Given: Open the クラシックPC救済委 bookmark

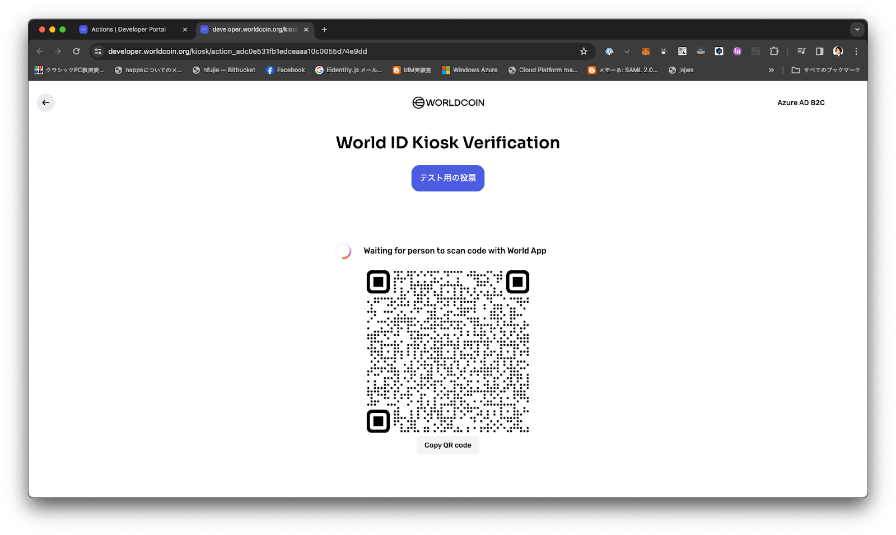Looking at the screenshot, I should point(69,71).
